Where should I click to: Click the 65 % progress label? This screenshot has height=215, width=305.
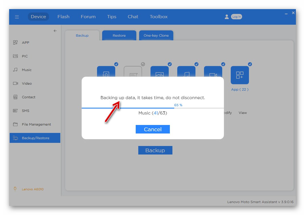pos(178,105)
